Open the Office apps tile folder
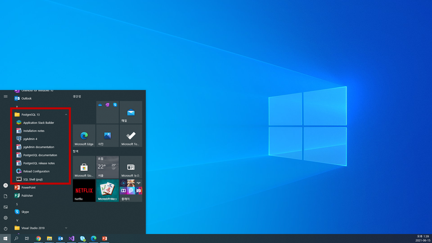This screenshot has width=432, height=243. point(107,112)
